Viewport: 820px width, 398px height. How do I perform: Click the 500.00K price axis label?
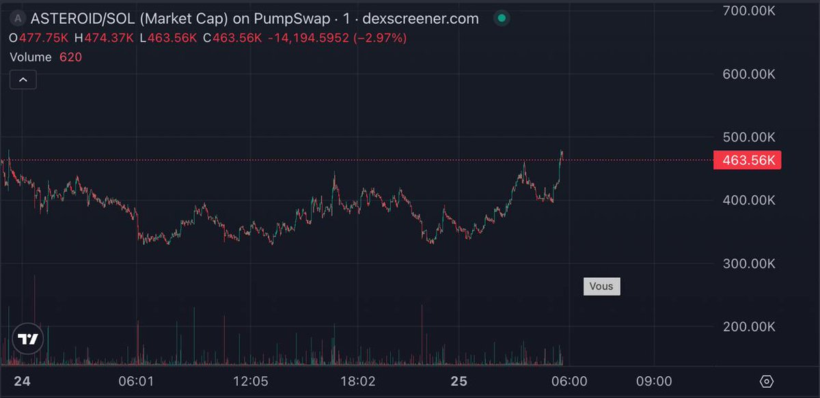[749, 137]
